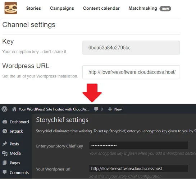Viewport: 196px width, 179px height.
Task: Click the Comments icon in sidebar
Action: (5, 173)
